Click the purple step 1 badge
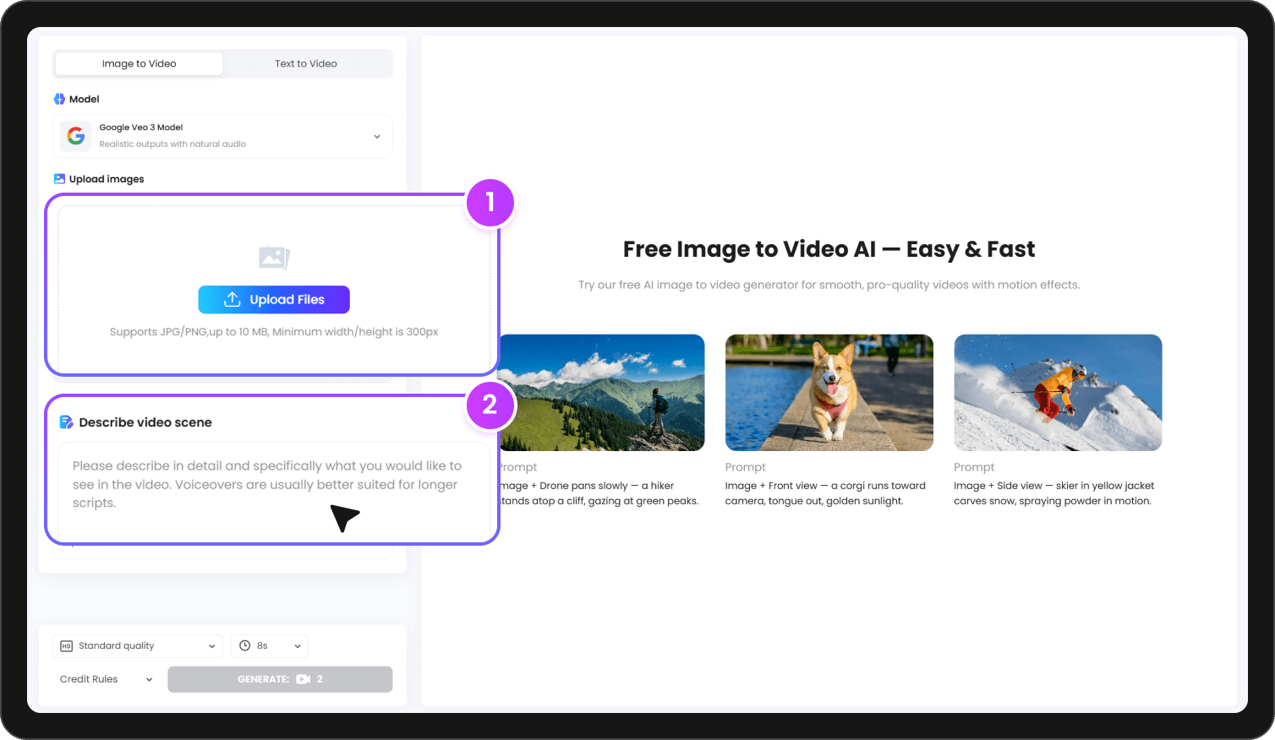The image size is (1275, 740). tap(490, 203)
